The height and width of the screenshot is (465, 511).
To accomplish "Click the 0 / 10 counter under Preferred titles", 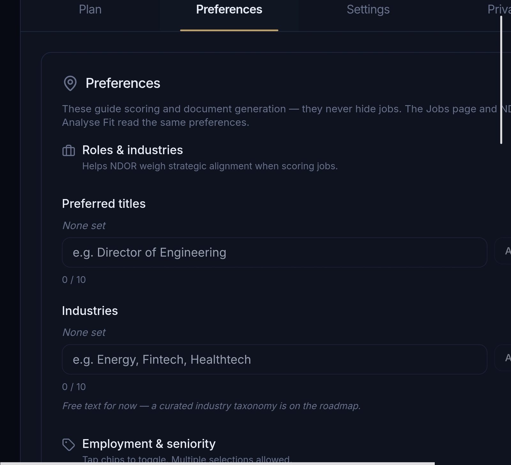I will [74, 279].
